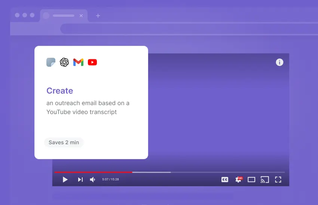The width and height of the screenshot is (318, 205).
Task: Click outreach email description text
Action: [x=88, y=107]
